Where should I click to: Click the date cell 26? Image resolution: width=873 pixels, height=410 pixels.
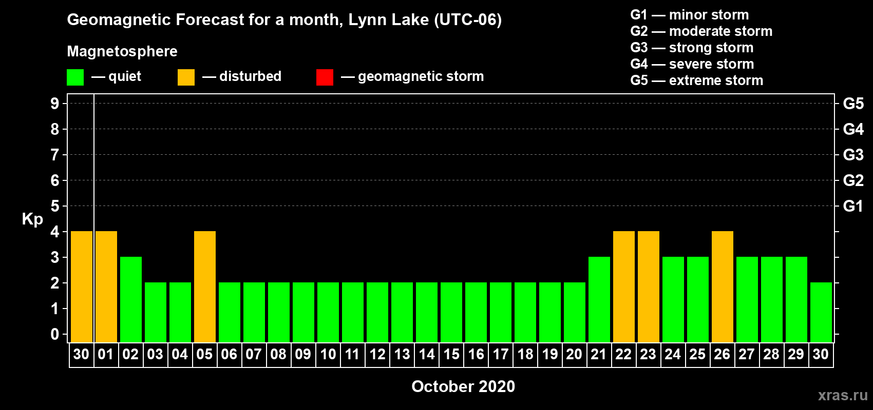click(723, 355)
